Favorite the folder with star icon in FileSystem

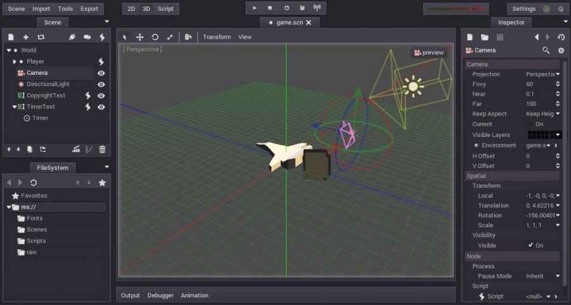tap(102, 183)
